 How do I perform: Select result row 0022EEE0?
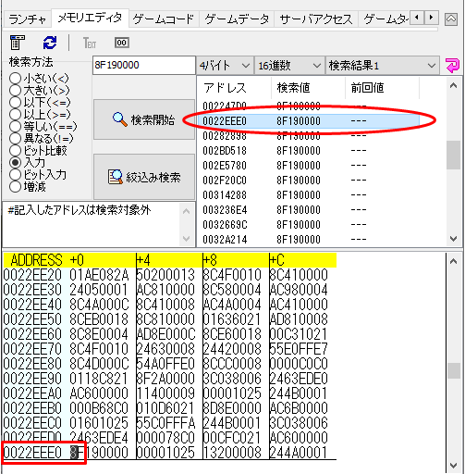308,121
